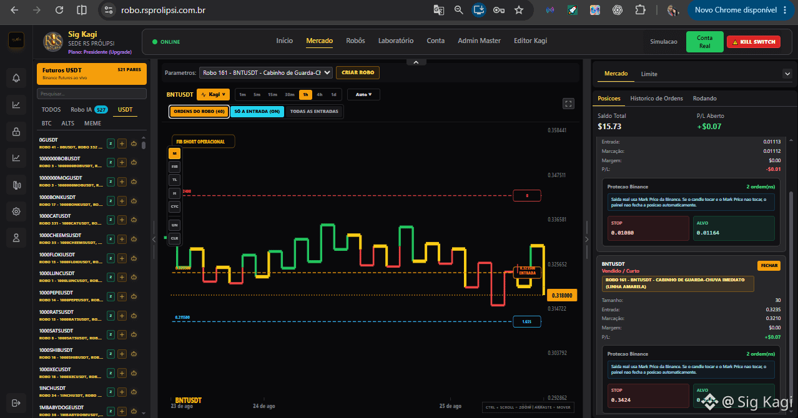798x418 pixels.
Task: Click the 1.635 blue Fibonacci level tag
Action: [x=526, y=322]
